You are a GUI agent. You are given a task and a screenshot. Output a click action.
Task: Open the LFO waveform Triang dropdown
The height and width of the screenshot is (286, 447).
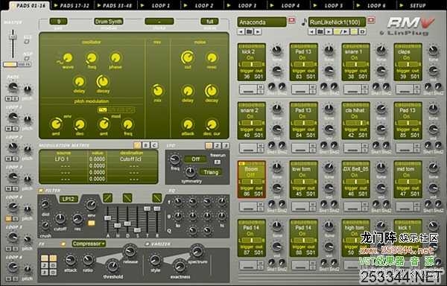211,172
